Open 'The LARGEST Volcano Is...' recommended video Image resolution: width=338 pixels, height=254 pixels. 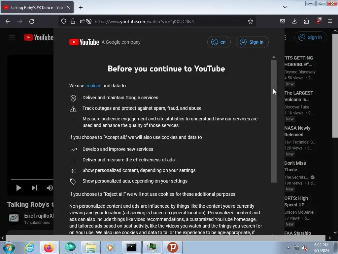tap(298, 96)
